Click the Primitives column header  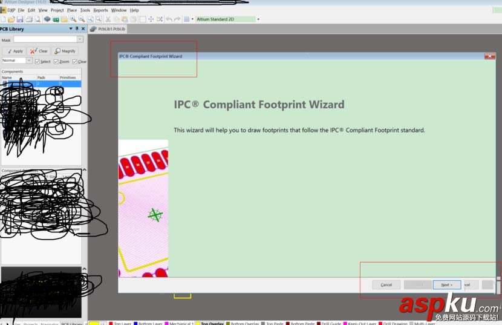[70, 77]
